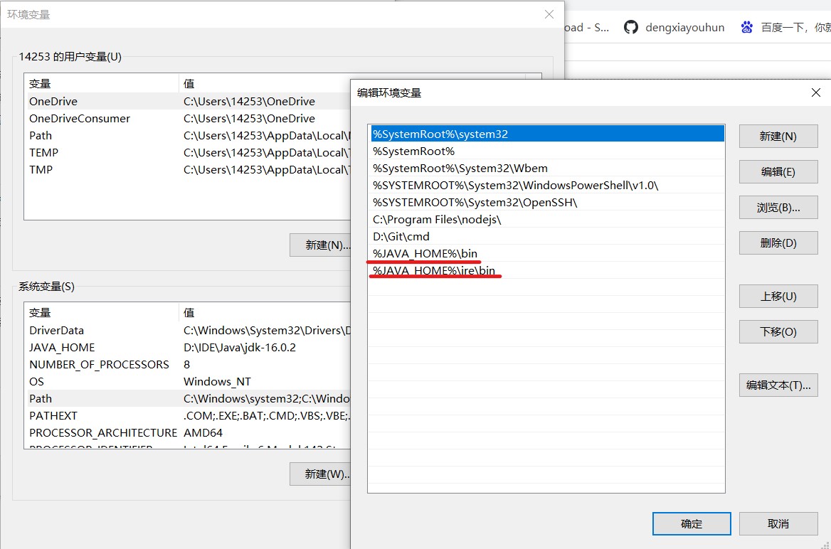The width and height of the screenshot is (831, 549).
Task: Select %SystemRoot%\system32 entry
Action: (x=546, y=134)
